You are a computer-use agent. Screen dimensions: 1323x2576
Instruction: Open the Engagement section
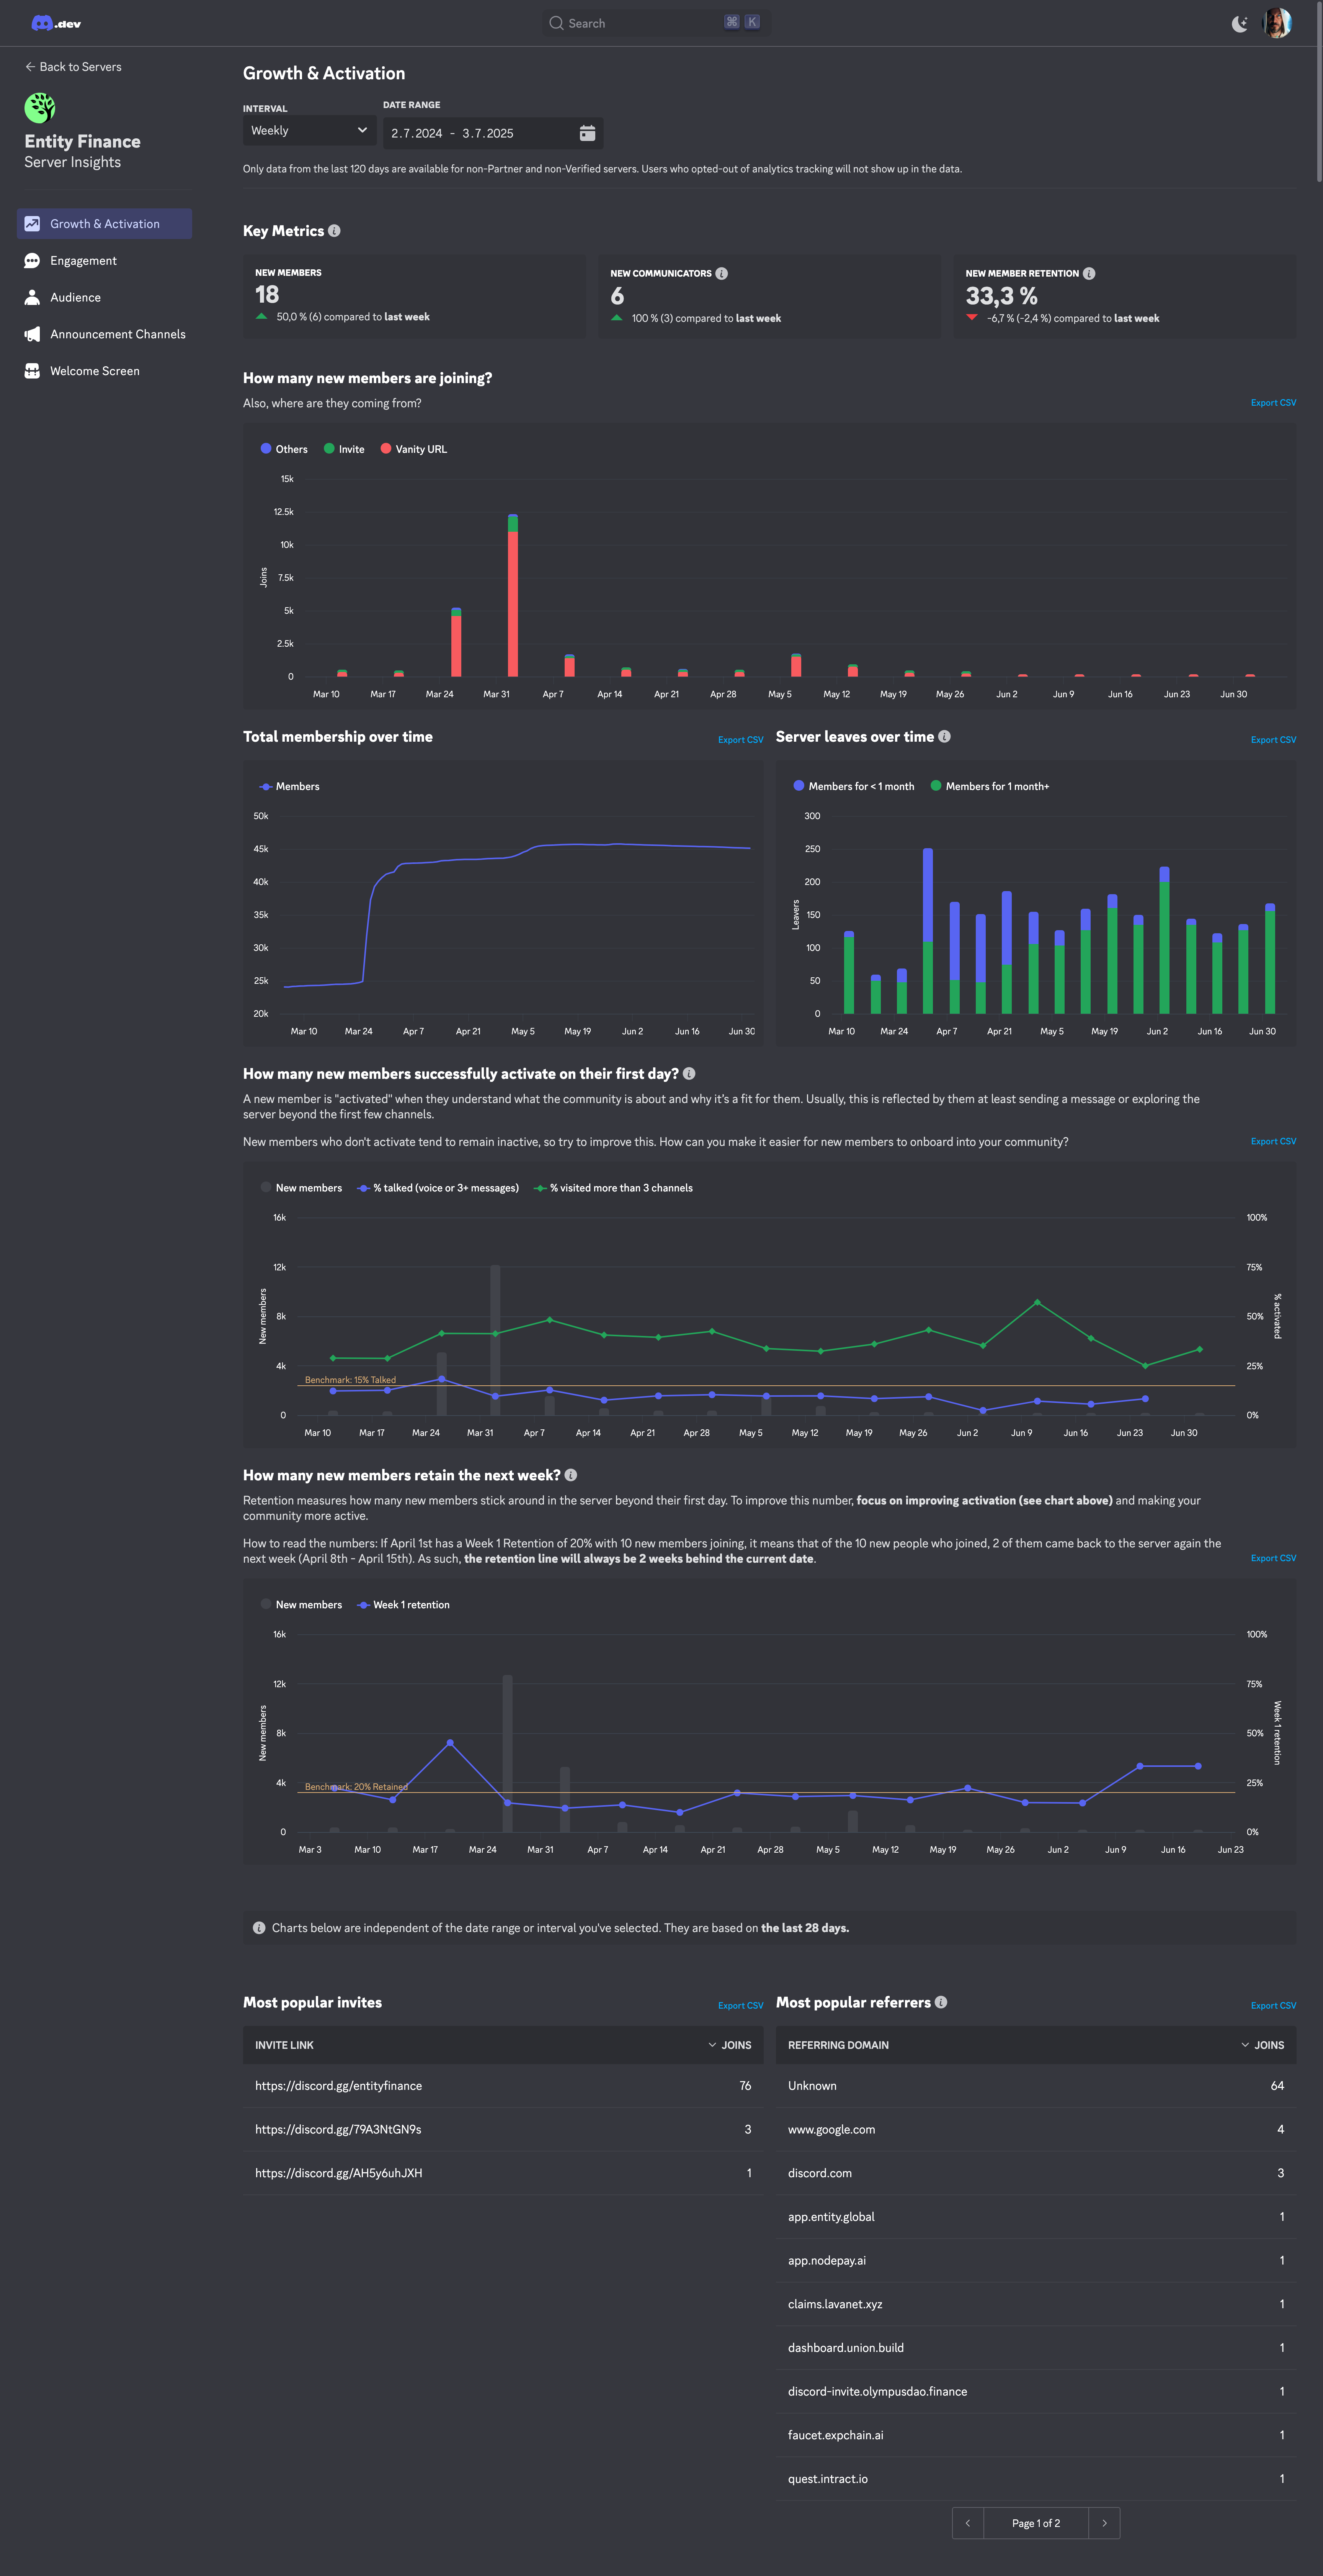coord(104,261)
